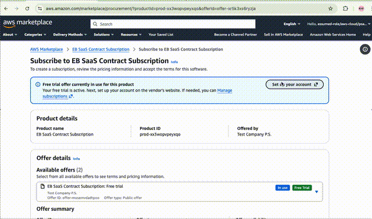Open the Help menu item

pyautogui.click(x=367, y=35)
